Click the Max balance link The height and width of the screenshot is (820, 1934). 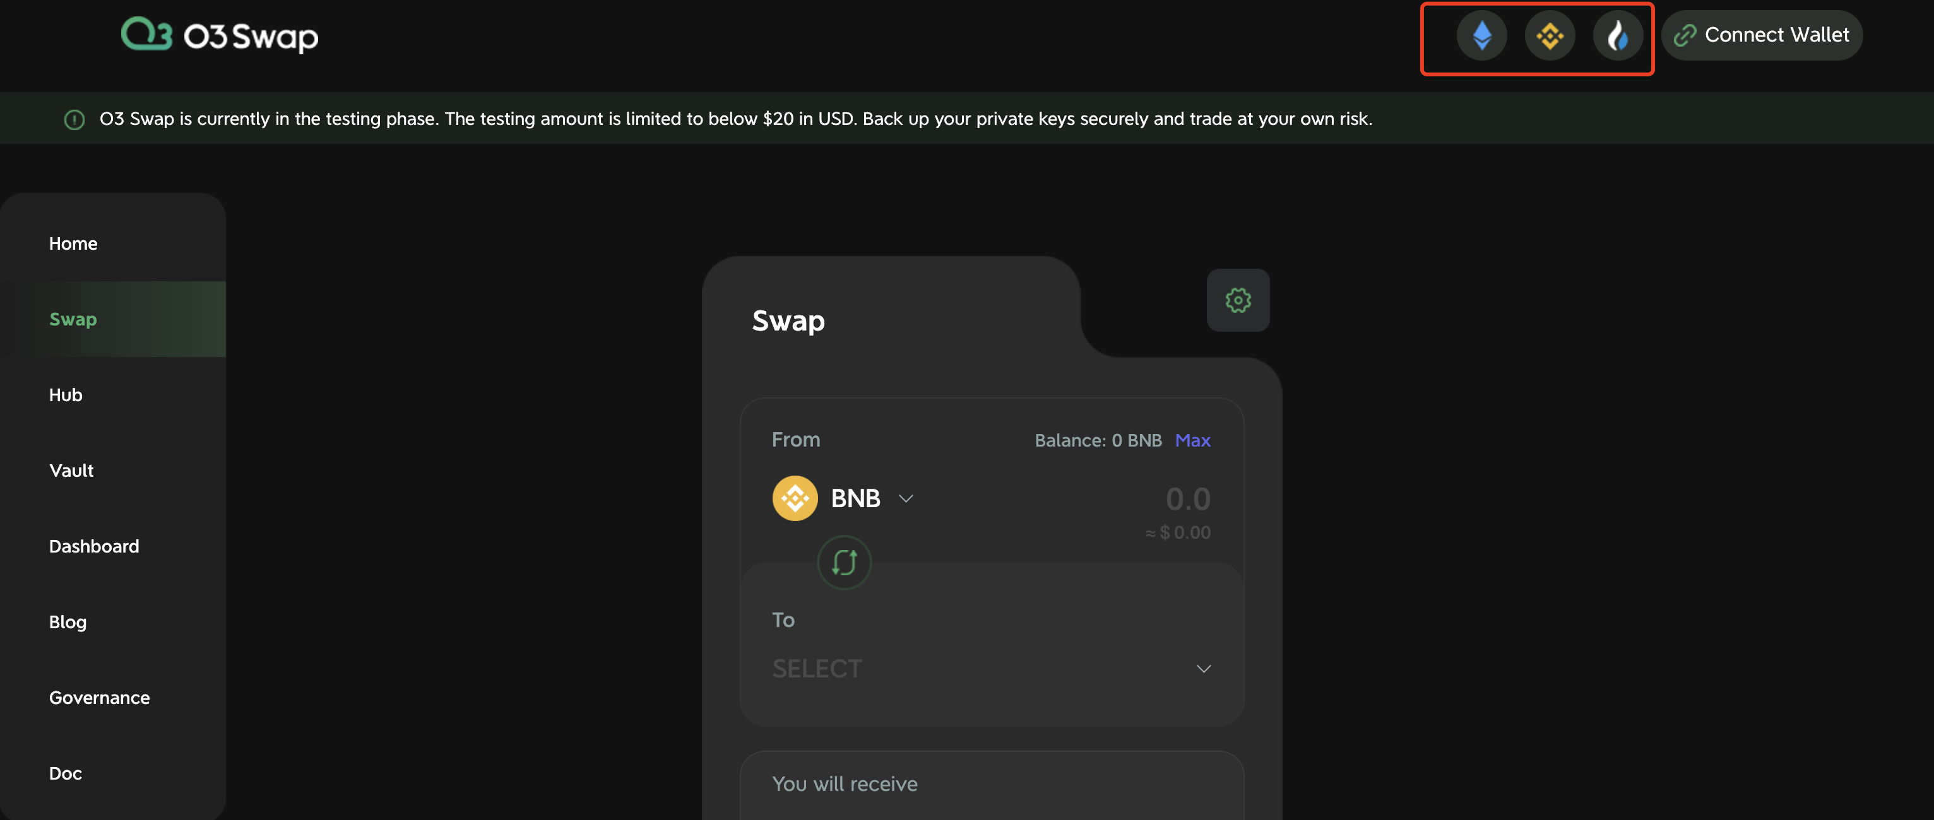tap(1193, 441)
